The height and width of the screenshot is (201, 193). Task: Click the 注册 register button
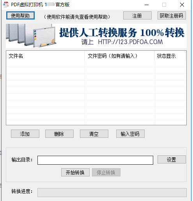pos(137,16)
